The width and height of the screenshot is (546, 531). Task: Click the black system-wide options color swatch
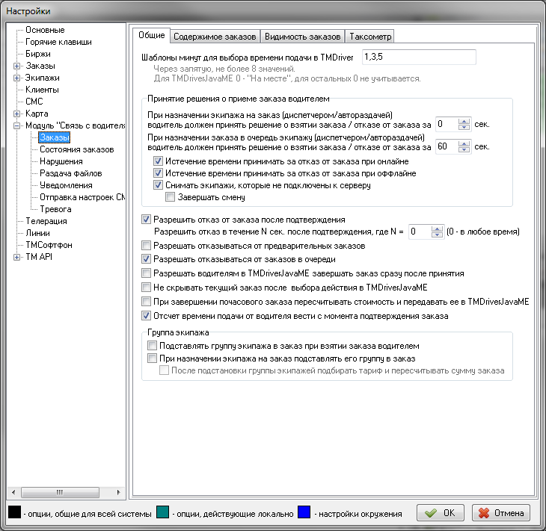(x=14, y=513)
